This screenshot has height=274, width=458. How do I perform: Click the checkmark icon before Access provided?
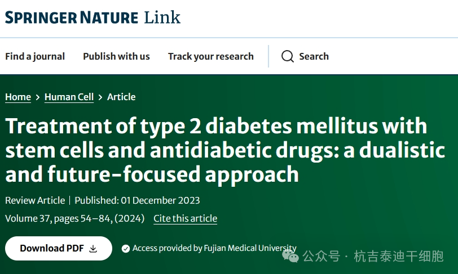pyautogui.click(x=126, y=249)
